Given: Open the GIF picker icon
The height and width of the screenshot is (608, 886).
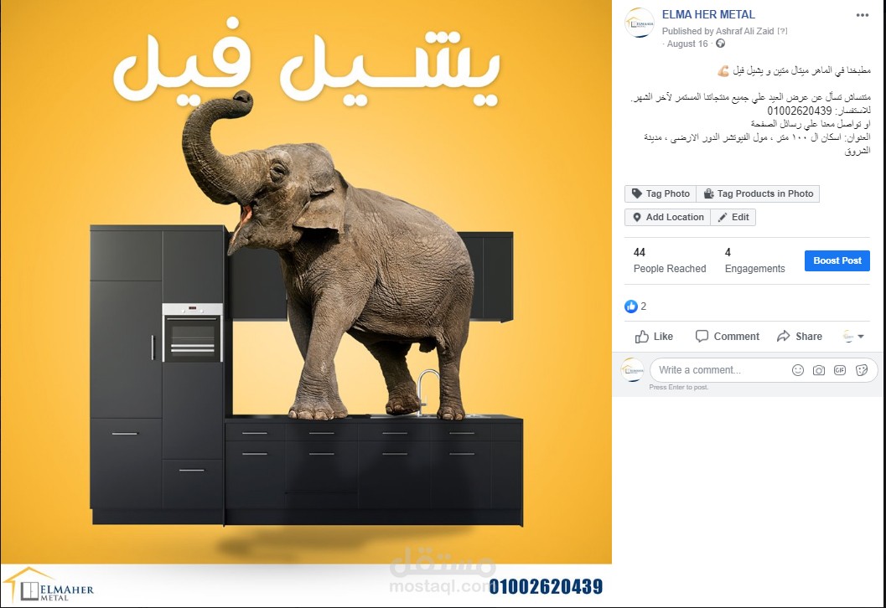Looking at the screenshot, I should coord(840,370).
